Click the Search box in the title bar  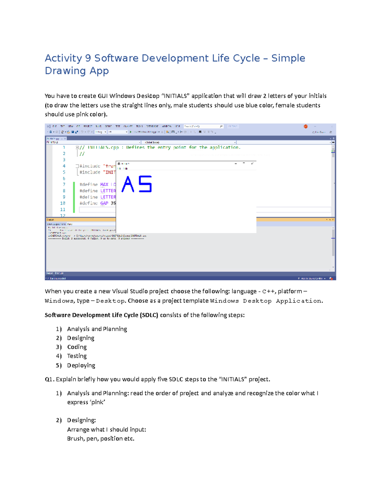[202, 126]
